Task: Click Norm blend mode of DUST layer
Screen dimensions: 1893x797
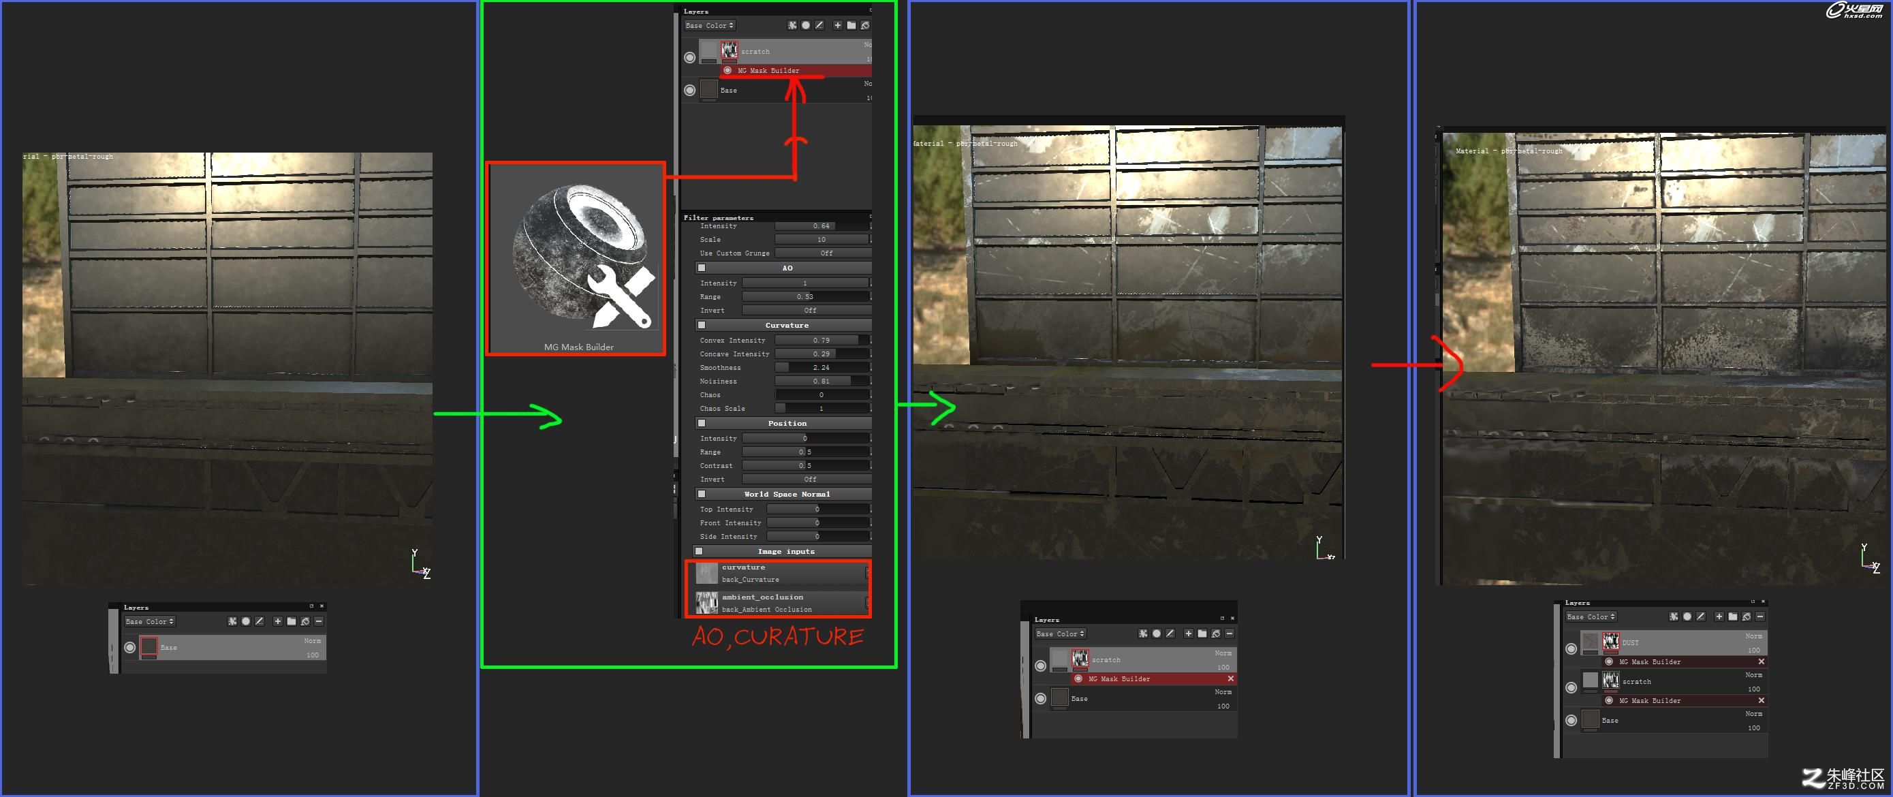Action: (1753, 636)
